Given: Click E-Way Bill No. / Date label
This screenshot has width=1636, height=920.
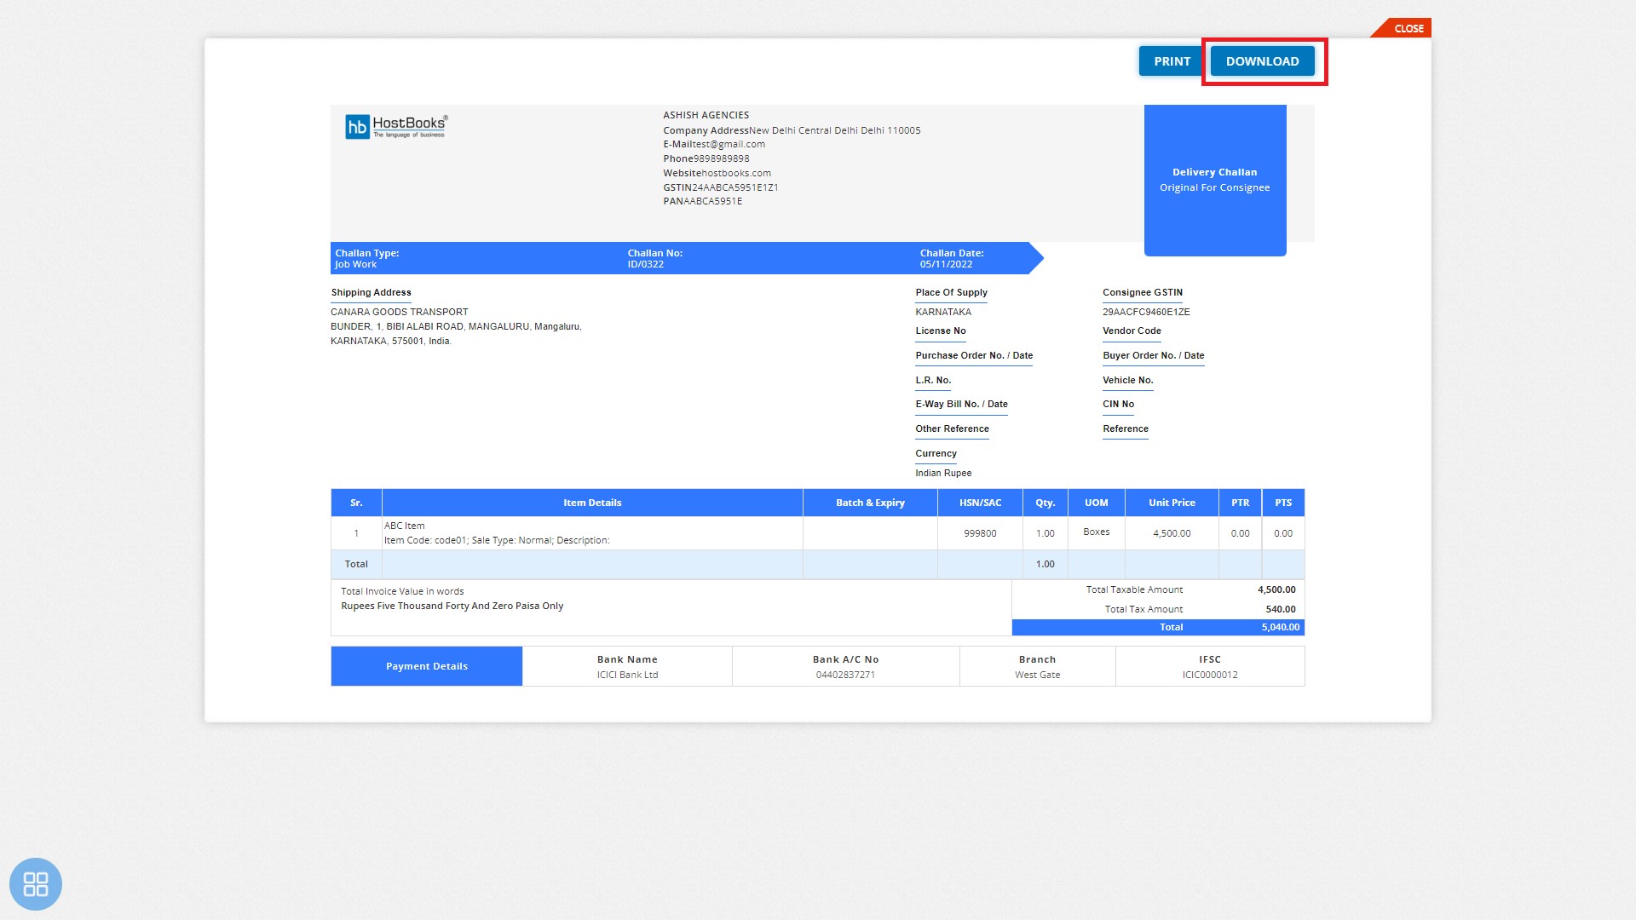Looking at the screenshot, I should pos(961,404).
